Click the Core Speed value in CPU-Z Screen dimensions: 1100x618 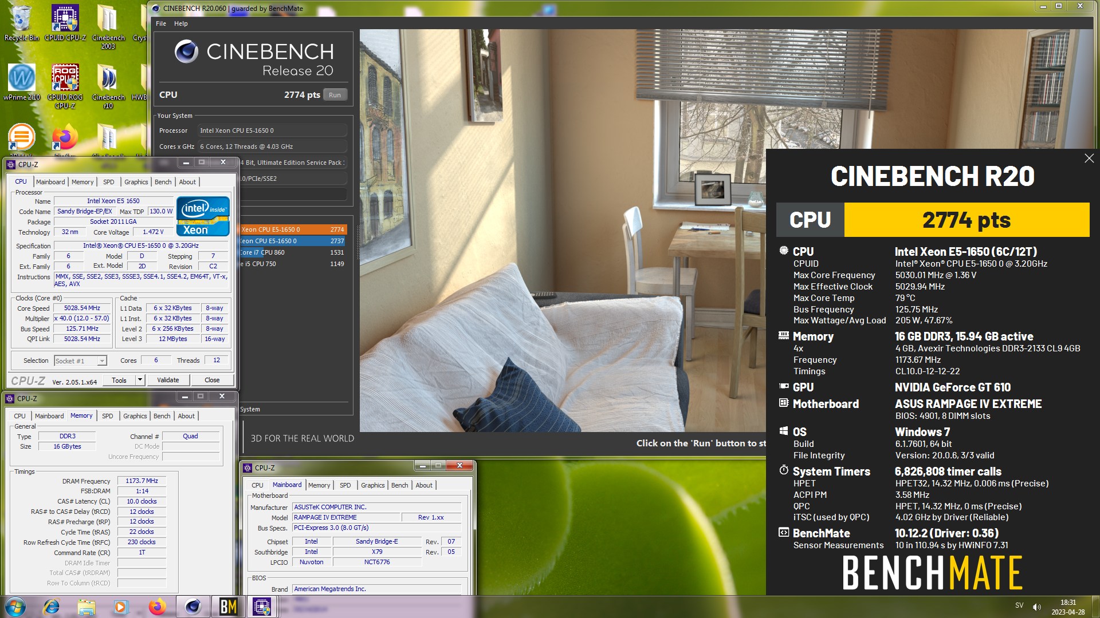(x=82, y=308)
